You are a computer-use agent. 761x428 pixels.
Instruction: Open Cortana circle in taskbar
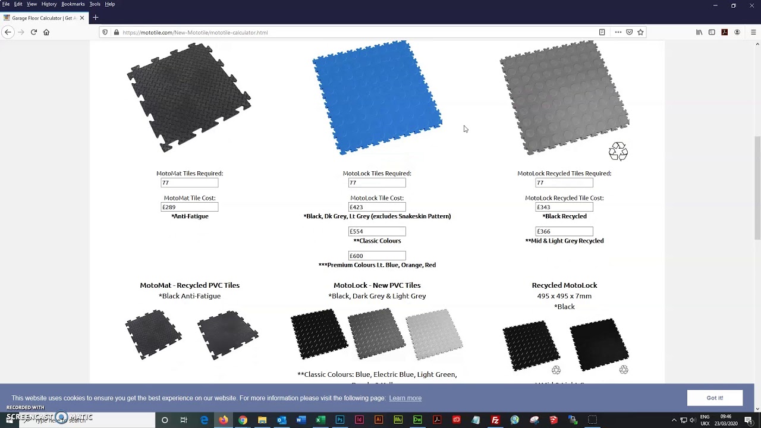pyautogui.click(x=165, y=420)
